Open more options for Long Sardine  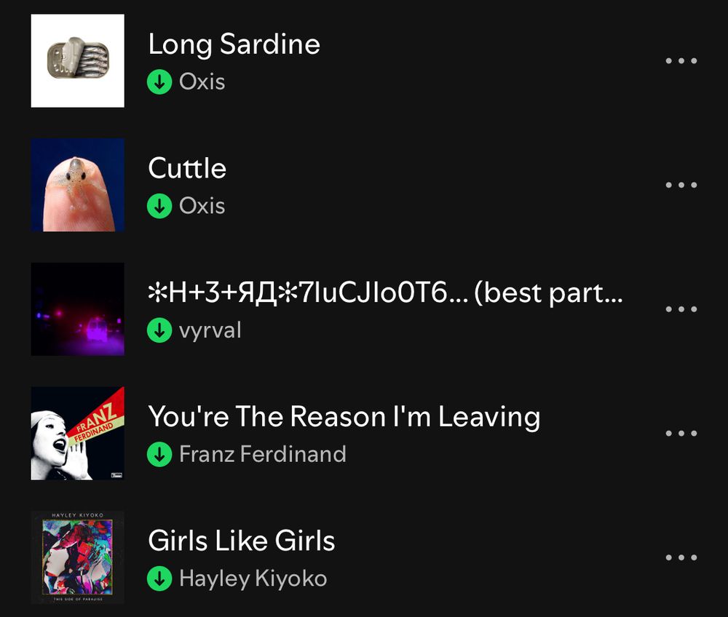pyautogui.click(x=681, y=61)
